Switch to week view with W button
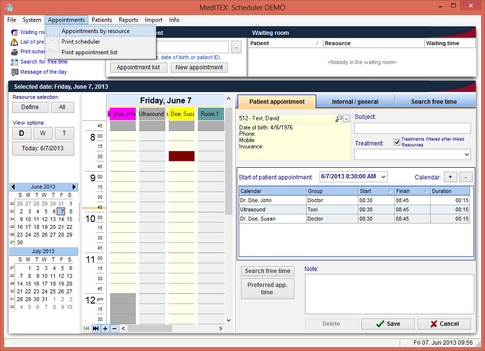The height and width of the screenshot is (351, 485). [x=43, y=133]
